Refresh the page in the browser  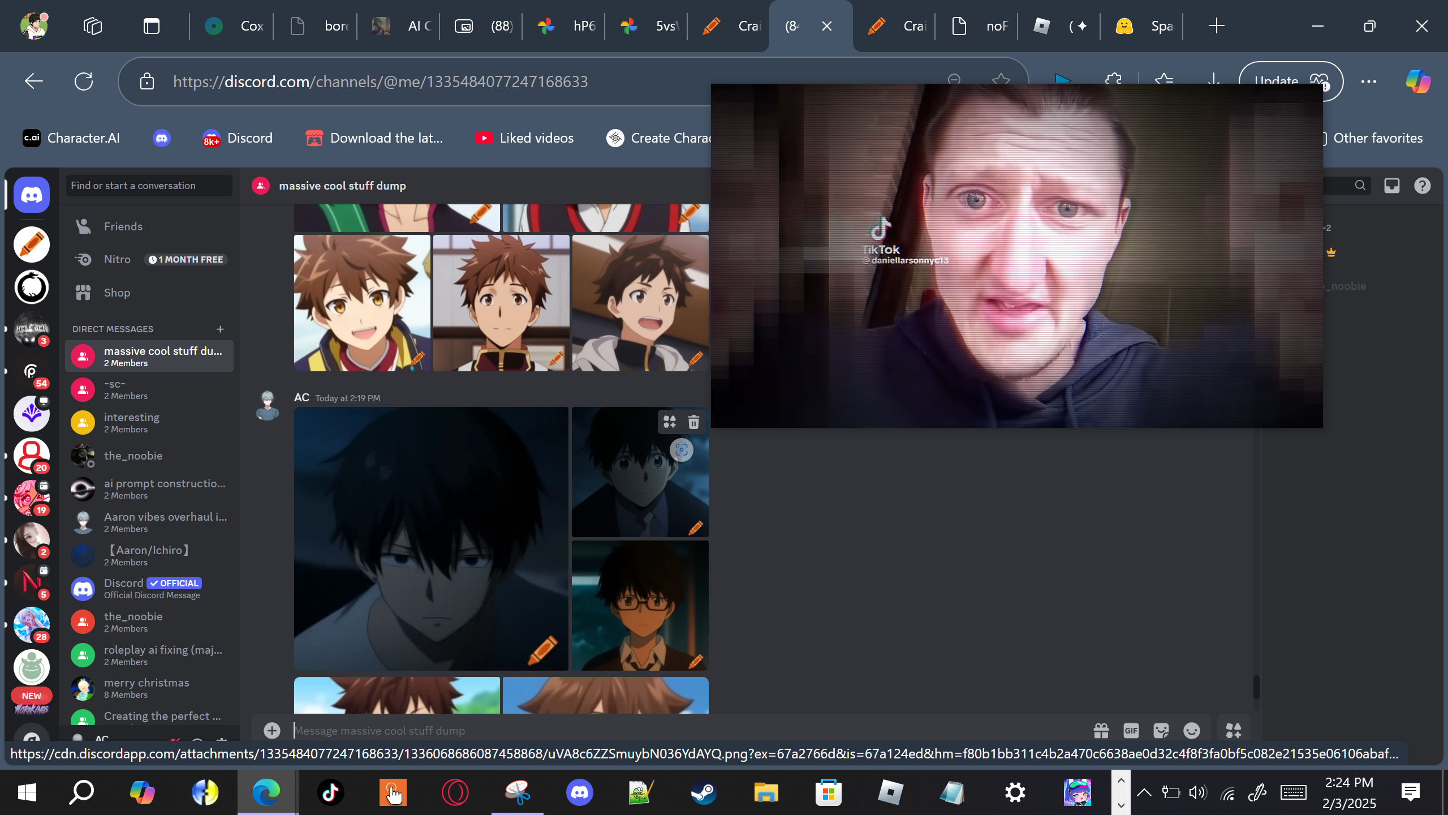click(84, 81)
